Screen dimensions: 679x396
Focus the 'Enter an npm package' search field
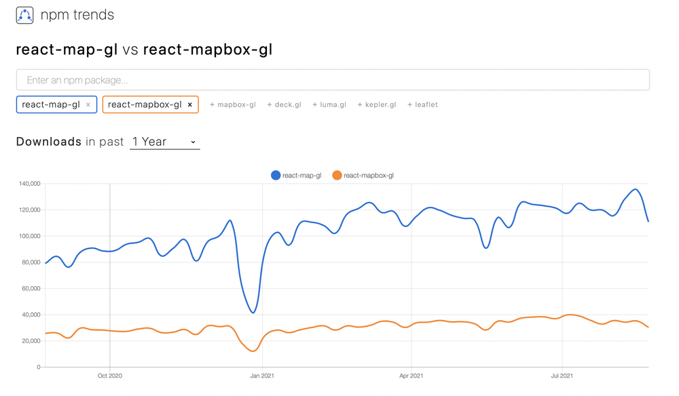click(333, 80)
